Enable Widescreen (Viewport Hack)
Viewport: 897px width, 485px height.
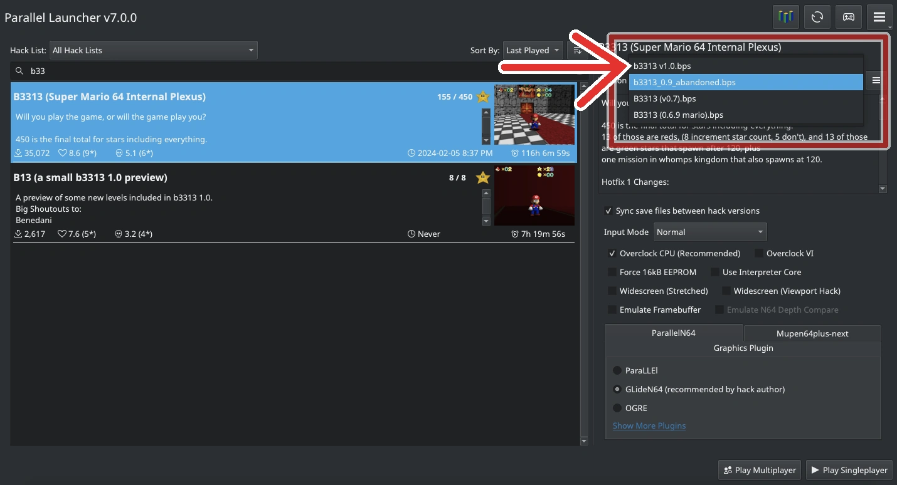click(x=726, y=291)
